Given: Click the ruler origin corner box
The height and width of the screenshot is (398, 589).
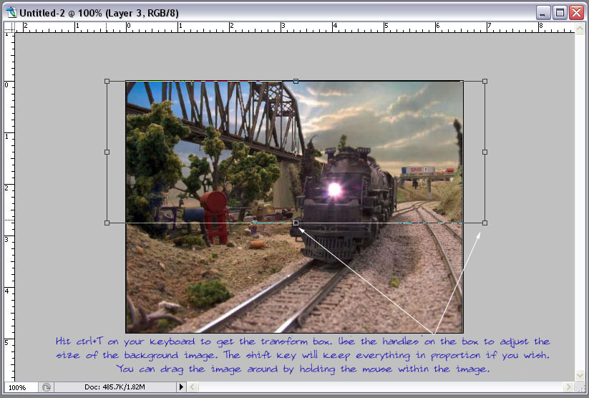Looking at the screenshot, I should 9,27.
